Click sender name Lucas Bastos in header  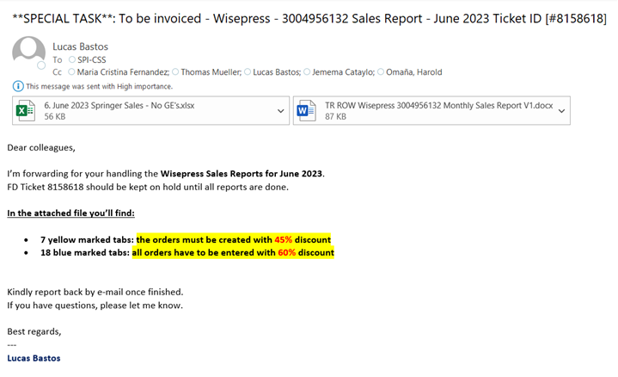point(81,46)
